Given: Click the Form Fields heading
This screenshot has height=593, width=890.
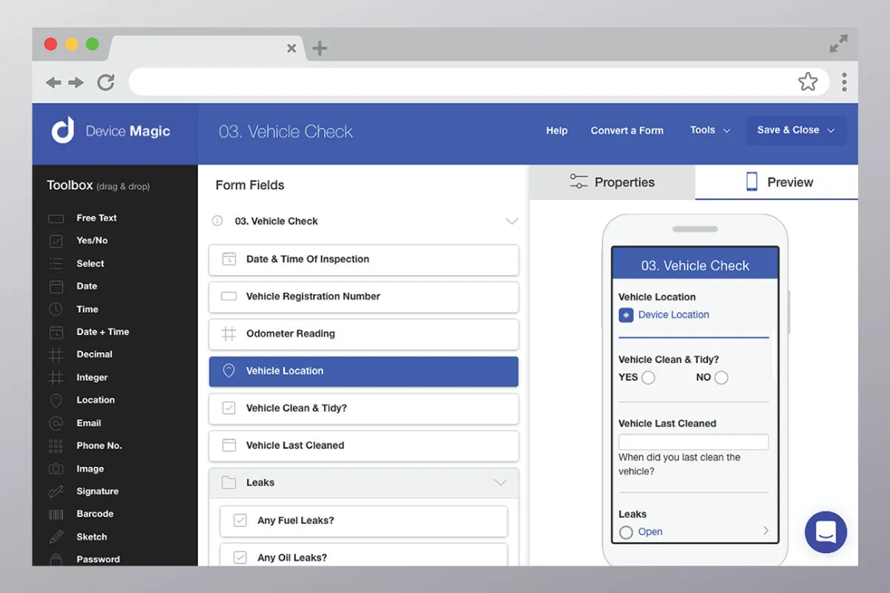Looking at the screenshot, I should [x=250, y=185].
